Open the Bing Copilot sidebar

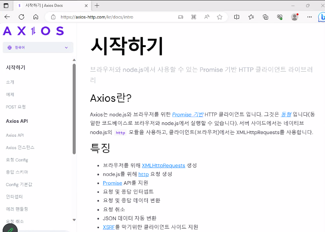(322, 17)
